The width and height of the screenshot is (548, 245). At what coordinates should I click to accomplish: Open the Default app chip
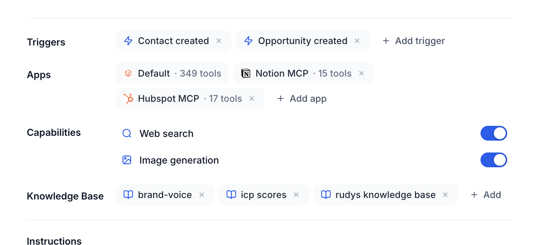click(172, 73)
